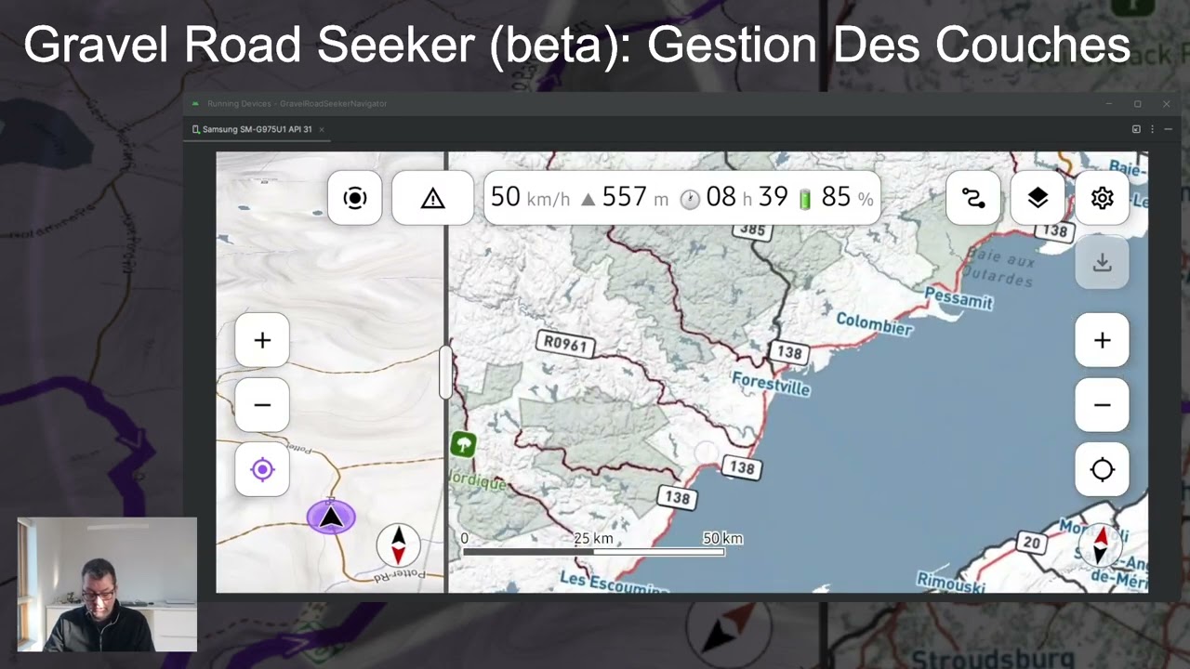The height and width of the screenshot is (669, 1190).
Task: Zoom out on the left map
Action: click(262, 405)
